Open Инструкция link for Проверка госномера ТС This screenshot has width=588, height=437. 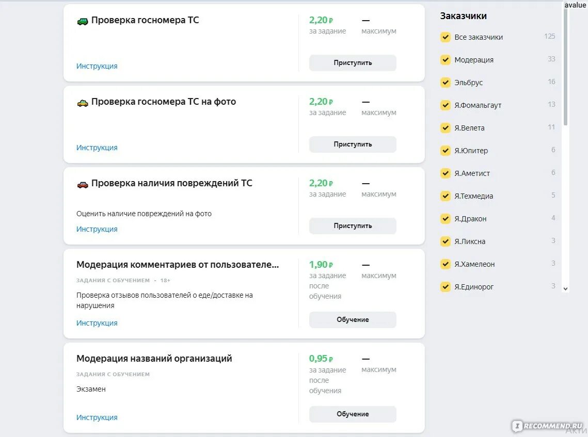97,66
